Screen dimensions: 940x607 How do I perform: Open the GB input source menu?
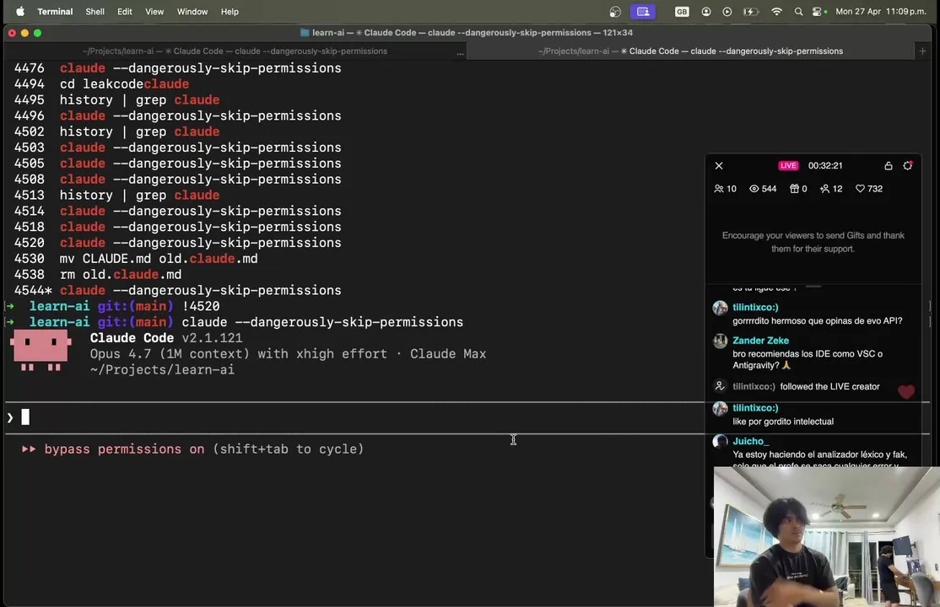click(x=682, y=12)
